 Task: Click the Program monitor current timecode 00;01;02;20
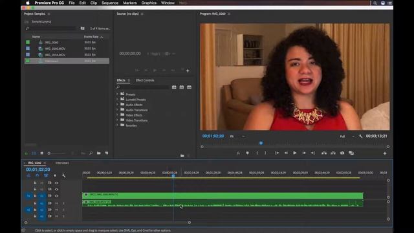pos(213,136)
